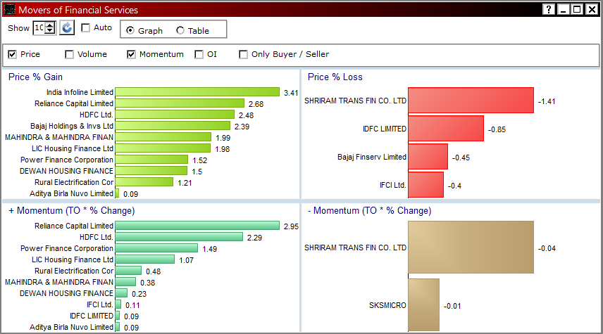
Task: Click - Momentum (TO * % Change) heading
Action: pos(370,211)
